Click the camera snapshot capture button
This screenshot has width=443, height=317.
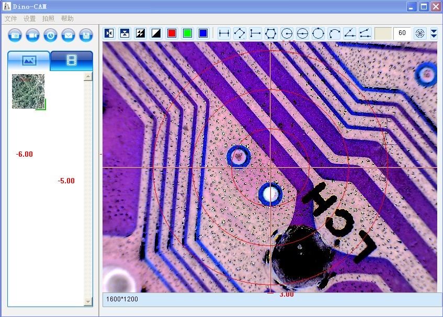[x=15, y=36]
